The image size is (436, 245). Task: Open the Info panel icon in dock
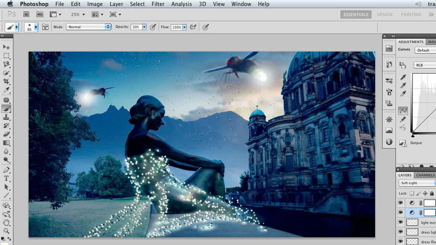click(x=389, y=142)
